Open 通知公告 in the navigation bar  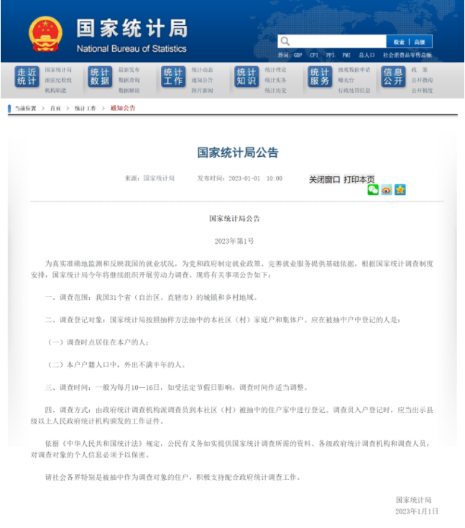click(202, 80)
